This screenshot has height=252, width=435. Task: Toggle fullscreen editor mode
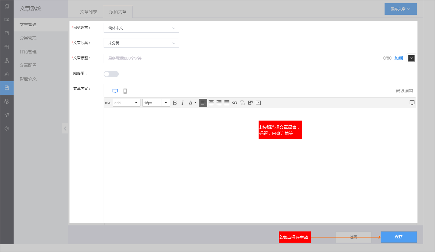412,103
